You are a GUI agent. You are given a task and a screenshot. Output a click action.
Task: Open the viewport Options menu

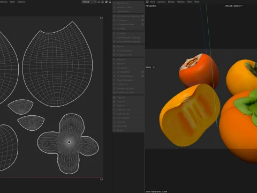pyautogui.click(x=181, y=2)
